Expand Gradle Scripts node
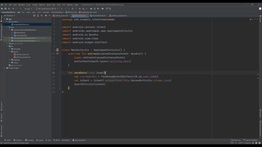The image size is (262, 147). point(5,68)
